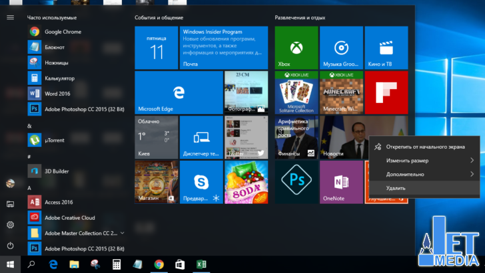Open the Музыка Groove tile
The width and height of the screenshot is (485, 273).
pyautogui.click(x=342, y=48)
